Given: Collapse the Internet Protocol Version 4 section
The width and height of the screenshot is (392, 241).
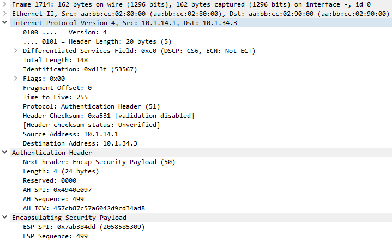Looking at the screenshot, I should click(5, 23).
